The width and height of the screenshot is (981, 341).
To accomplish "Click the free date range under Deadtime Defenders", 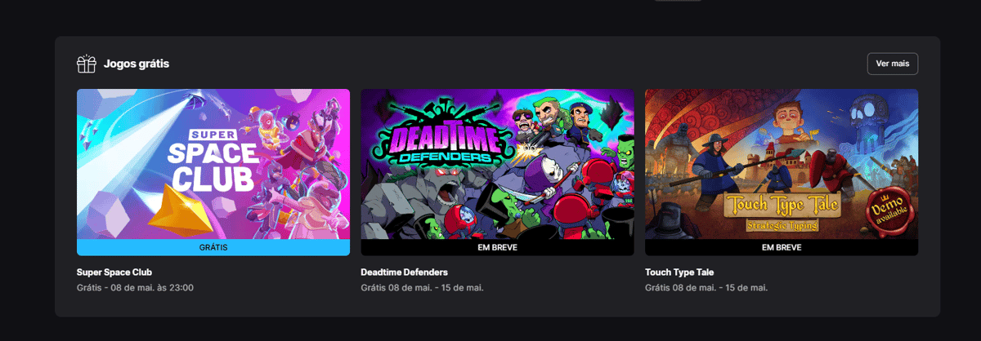I will tap(423, 288).
